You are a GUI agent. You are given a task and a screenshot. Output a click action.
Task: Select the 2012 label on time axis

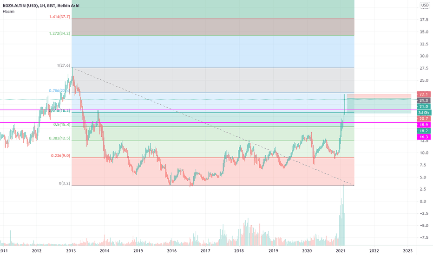pos(37,250)
